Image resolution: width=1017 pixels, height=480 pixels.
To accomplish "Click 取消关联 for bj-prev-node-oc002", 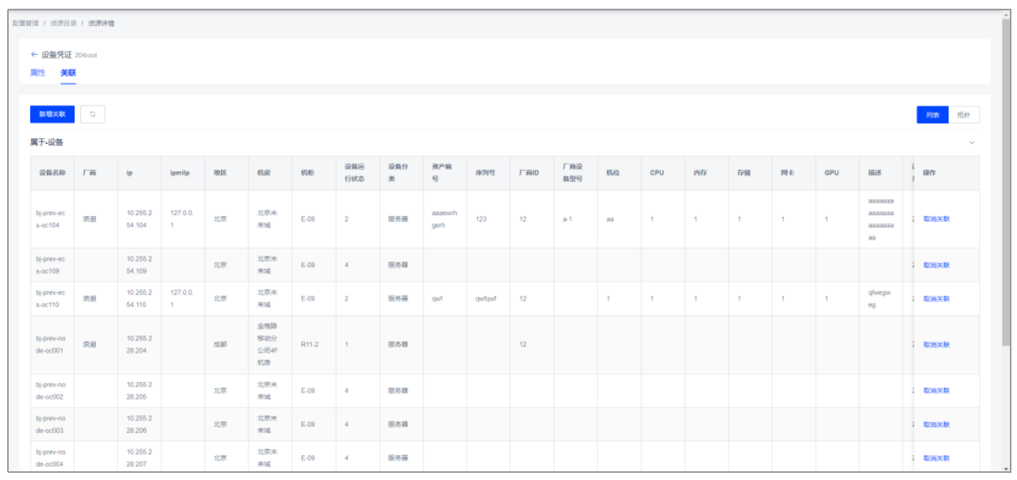I will tap(936, 390).
